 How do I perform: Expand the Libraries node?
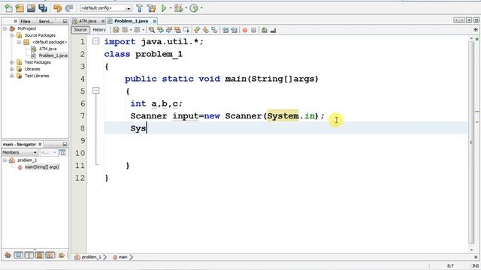tap(12, 69)
